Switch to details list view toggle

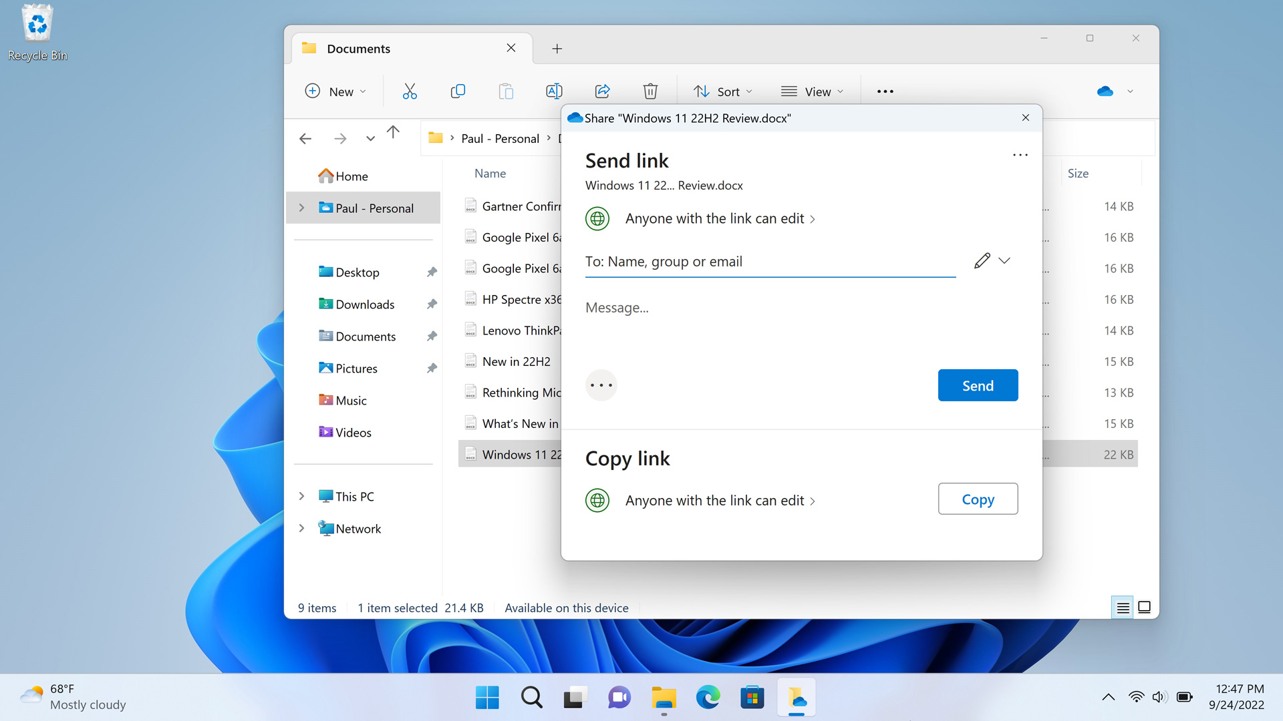click(x=1123, y=608)
